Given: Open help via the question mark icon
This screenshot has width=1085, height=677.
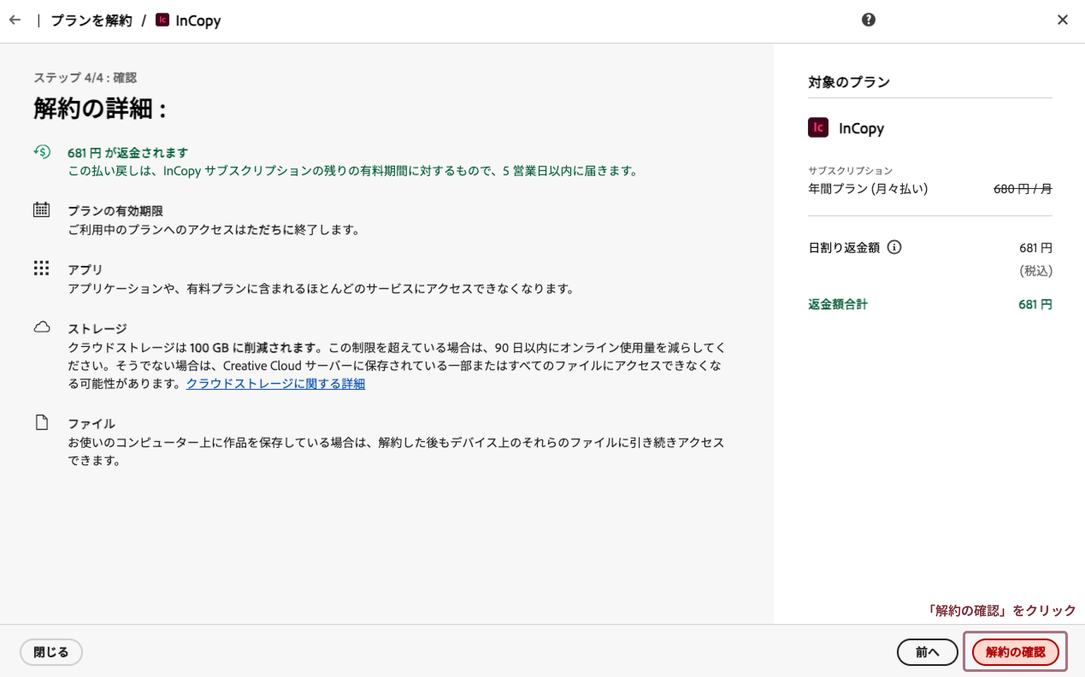Looking at the screenshot, I should [x=868, y=20].
